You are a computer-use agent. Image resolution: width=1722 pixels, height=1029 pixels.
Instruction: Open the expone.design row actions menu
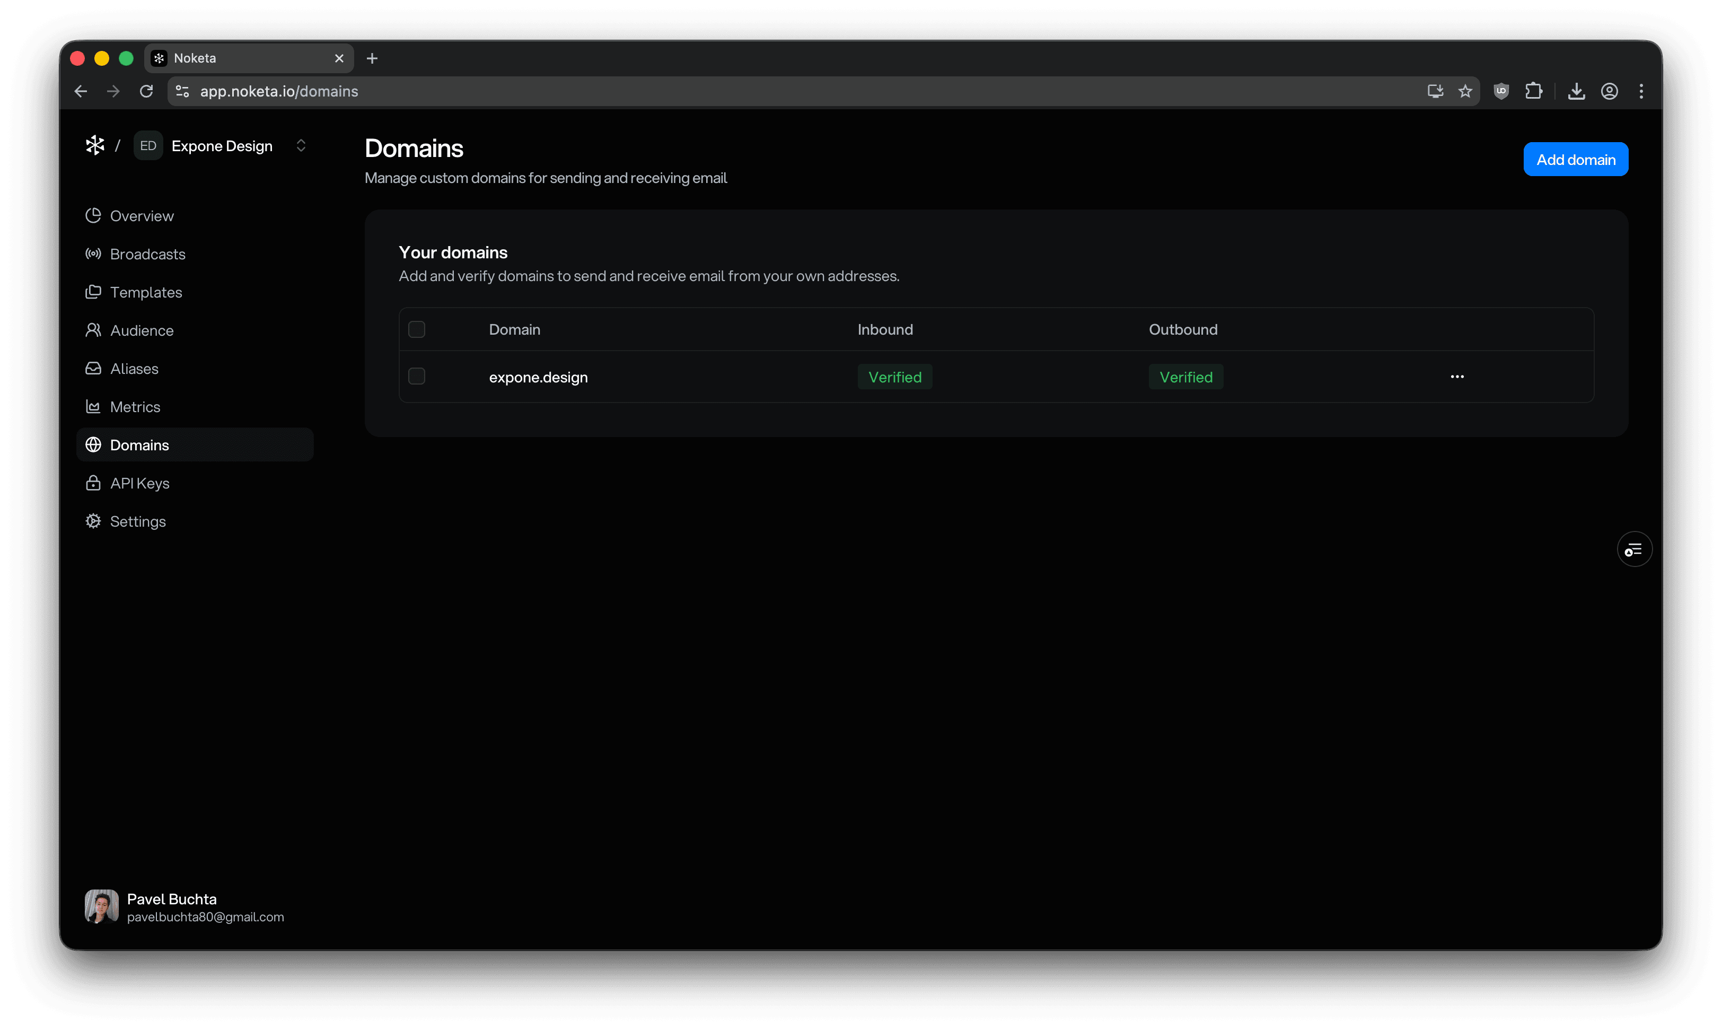(1456, 377)
